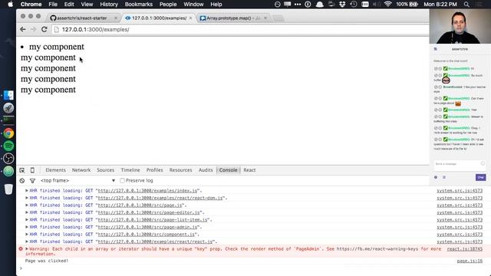
Task: Open the src/page-admin.js URL link
Action: [147, 227]
